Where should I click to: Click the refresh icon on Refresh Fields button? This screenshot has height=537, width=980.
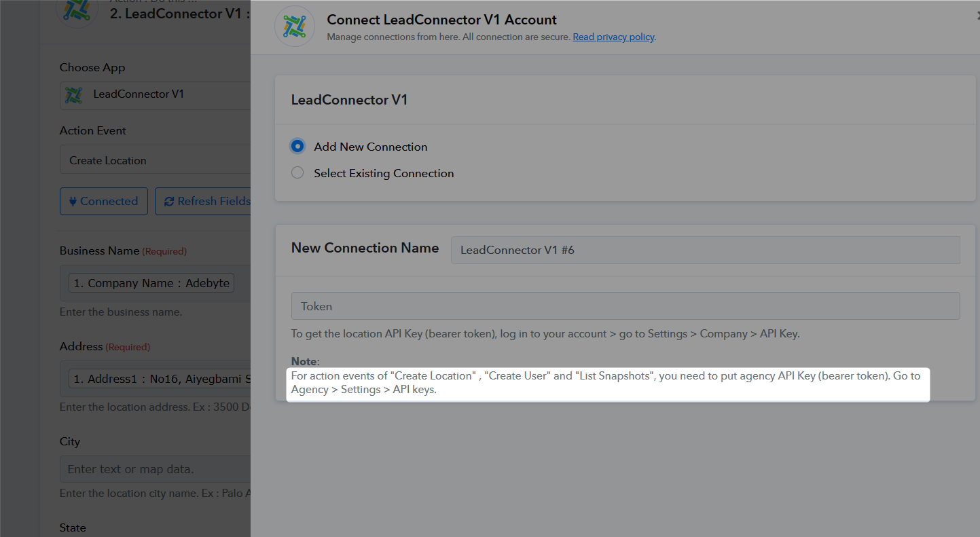coord(170,201)
